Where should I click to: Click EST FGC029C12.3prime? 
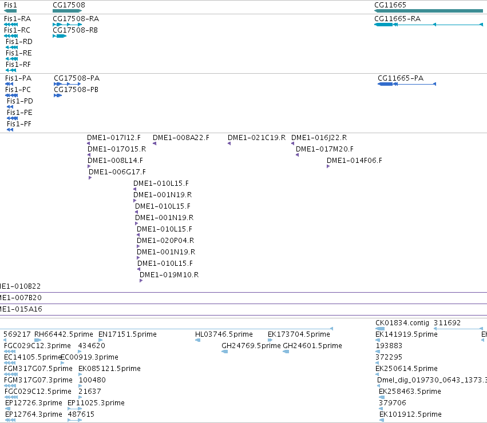coord(37,346)
